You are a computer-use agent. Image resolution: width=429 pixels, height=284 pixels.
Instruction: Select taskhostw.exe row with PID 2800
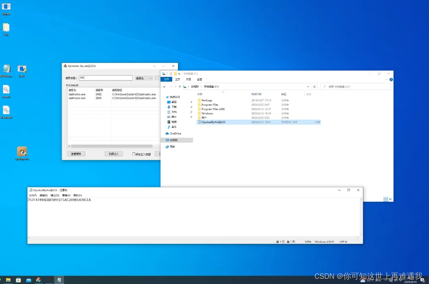tap(114, 98)
